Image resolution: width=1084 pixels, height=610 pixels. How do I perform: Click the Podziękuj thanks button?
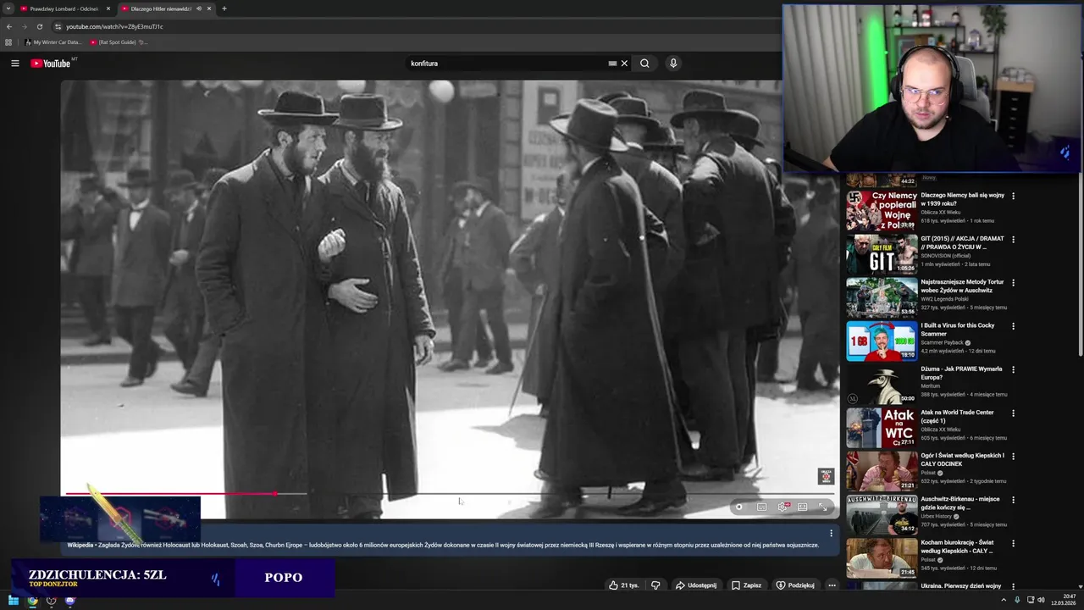point(794,585)
